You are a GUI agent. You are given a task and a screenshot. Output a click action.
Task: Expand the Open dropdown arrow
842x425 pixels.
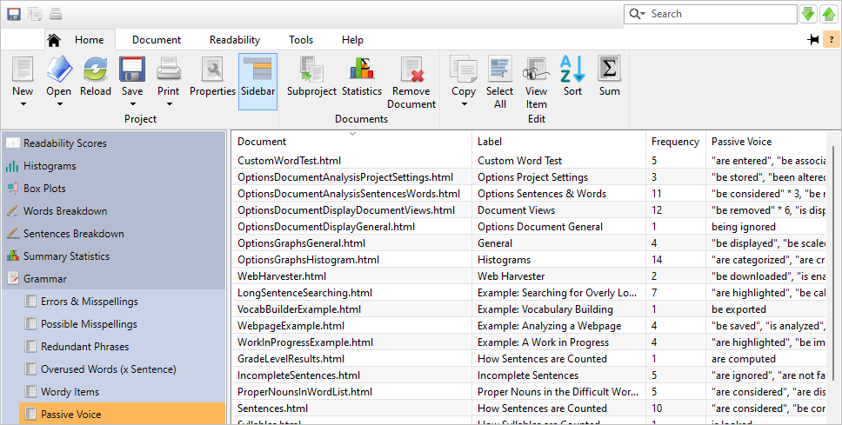coord(59,104)
